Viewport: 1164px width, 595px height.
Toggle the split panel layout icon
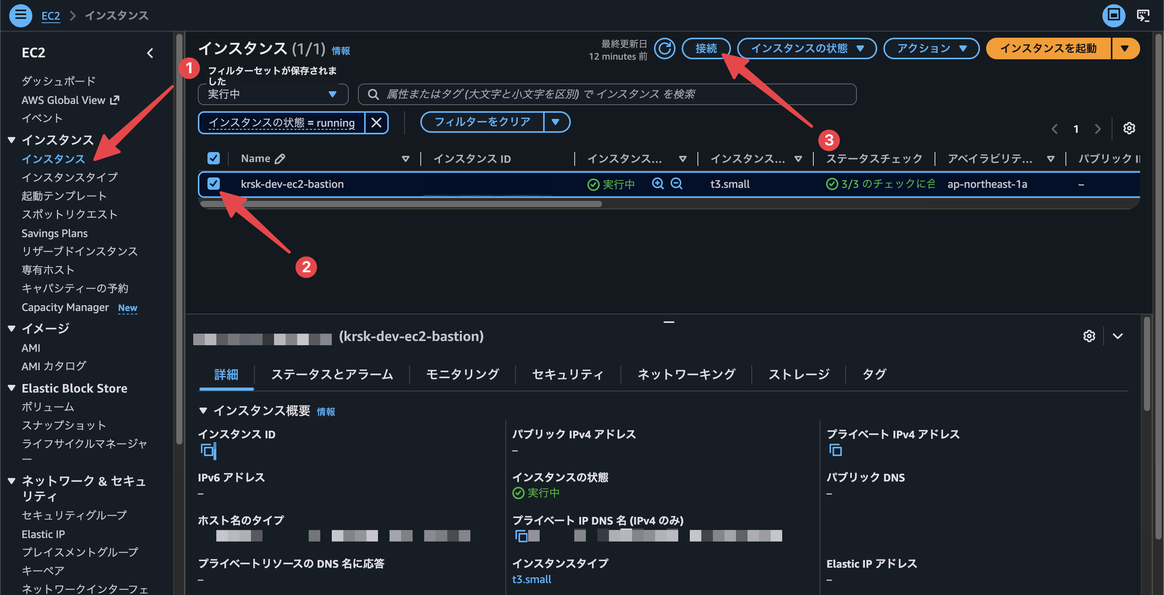coord(1114,15)
